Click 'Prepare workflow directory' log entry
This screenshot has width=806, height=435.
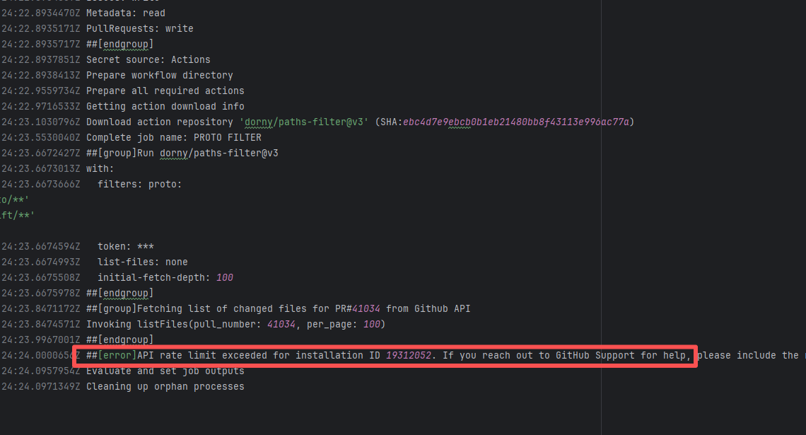click(159, 75)
